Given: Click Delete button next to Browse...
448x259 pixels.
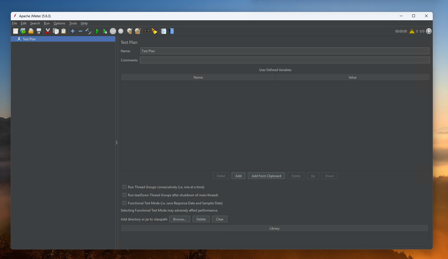Looking at the screenshot, I should point(201,219).
